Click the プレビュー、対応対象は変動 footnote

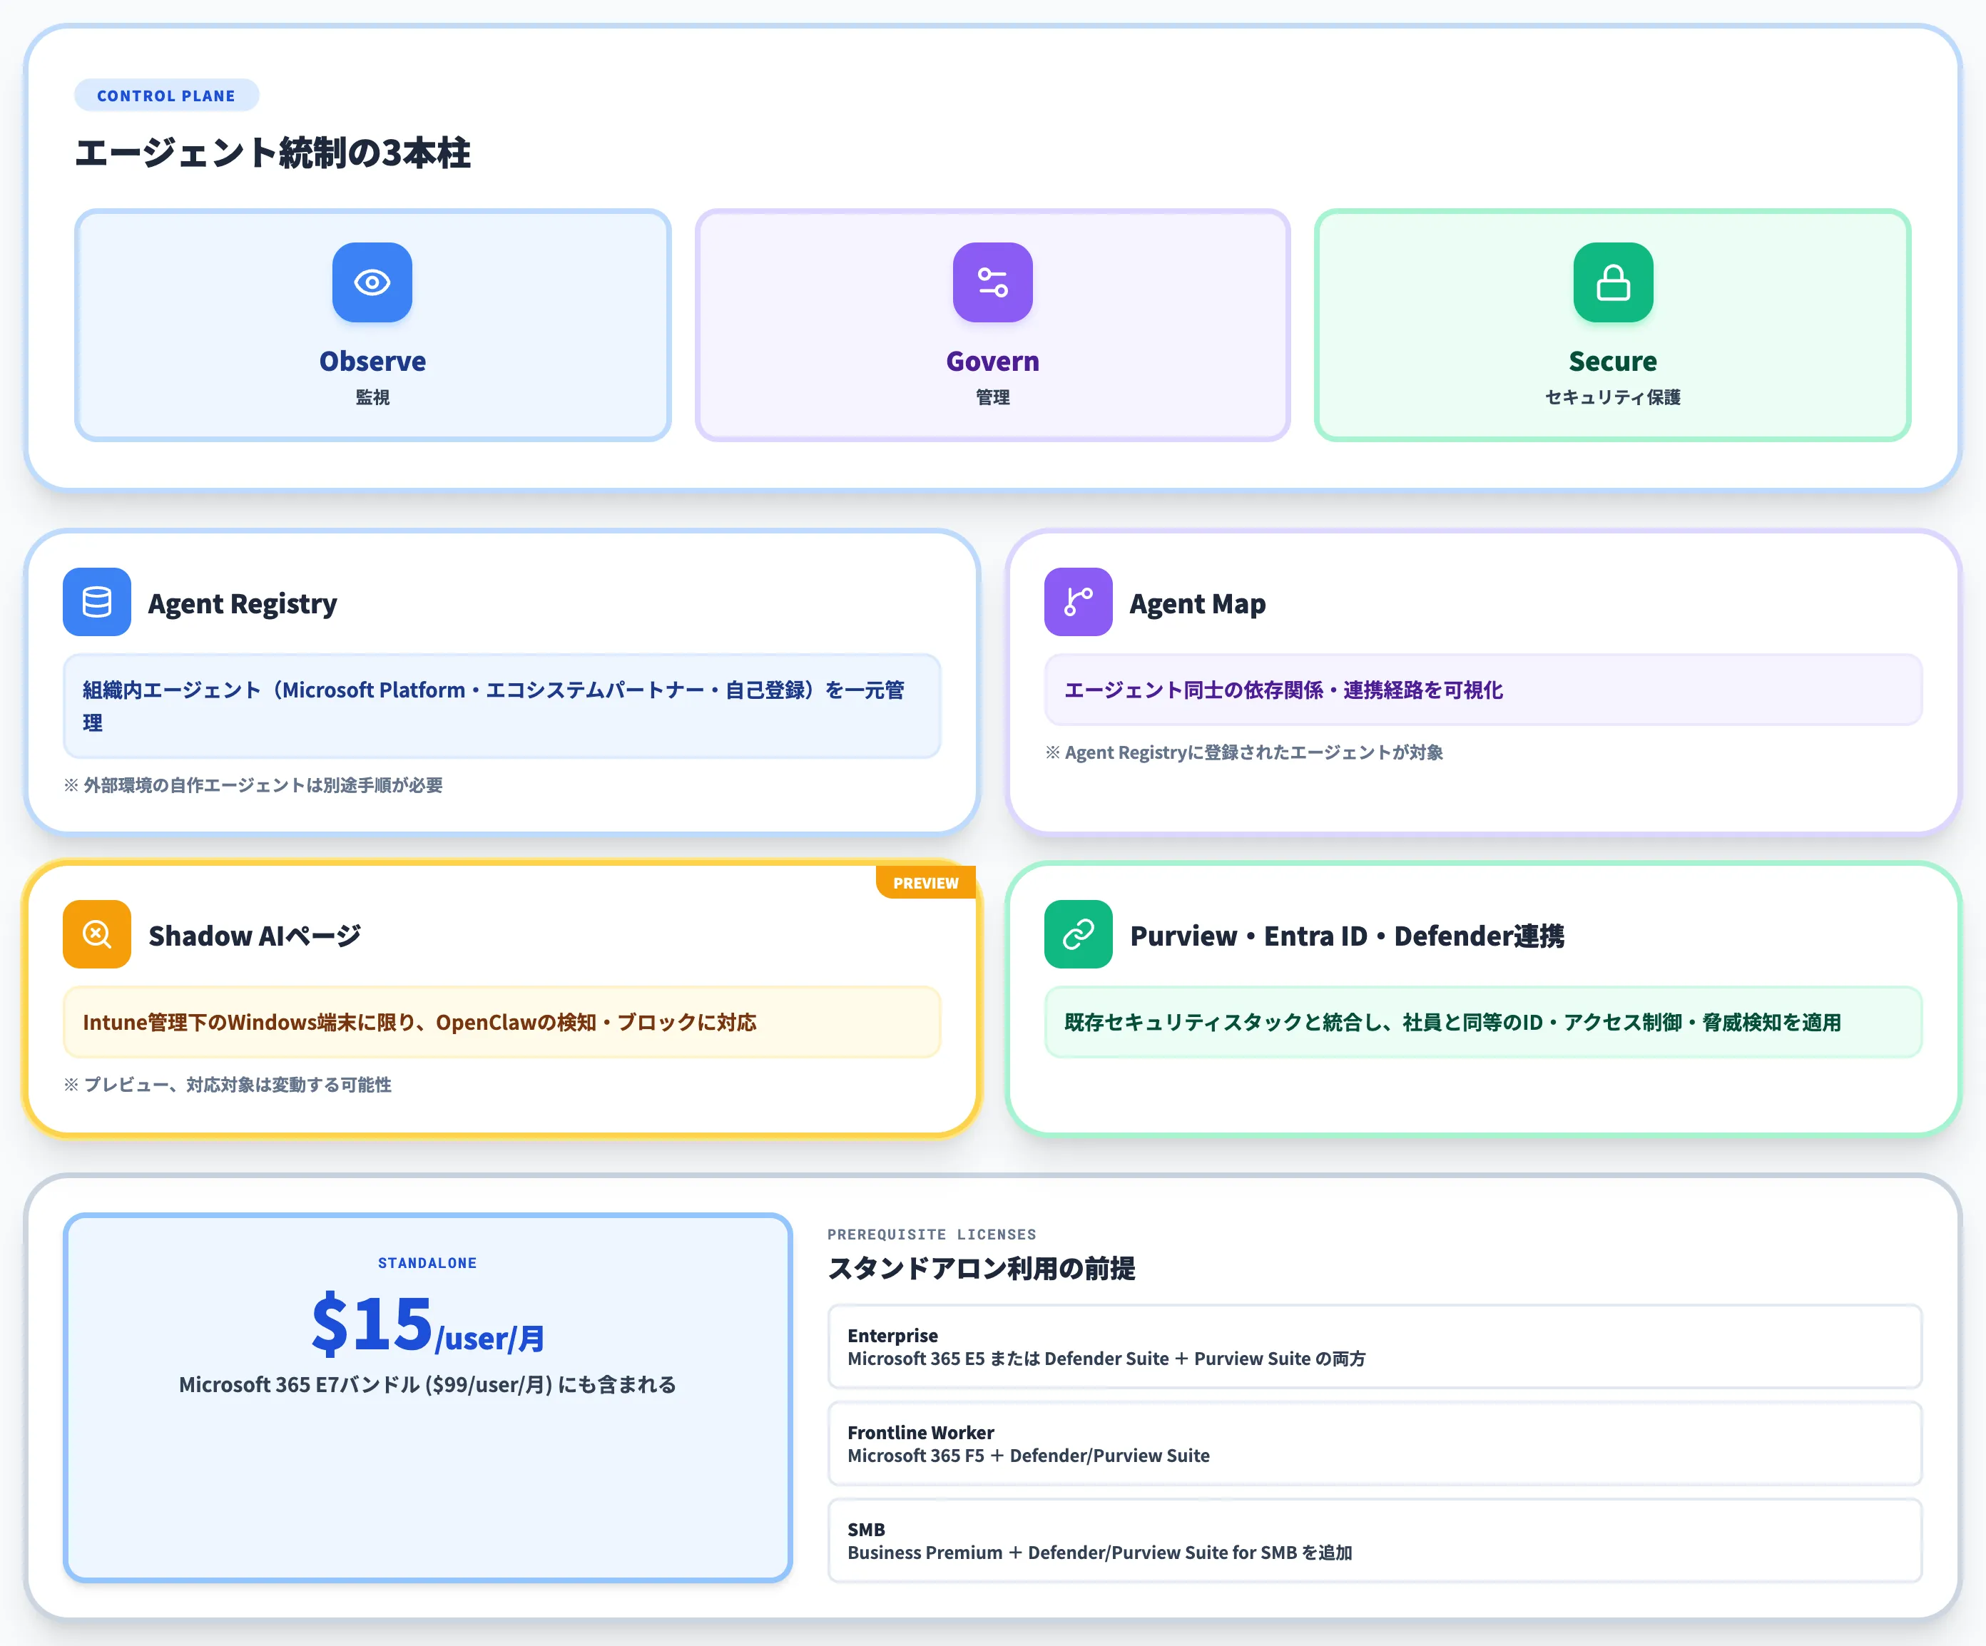227,1085
